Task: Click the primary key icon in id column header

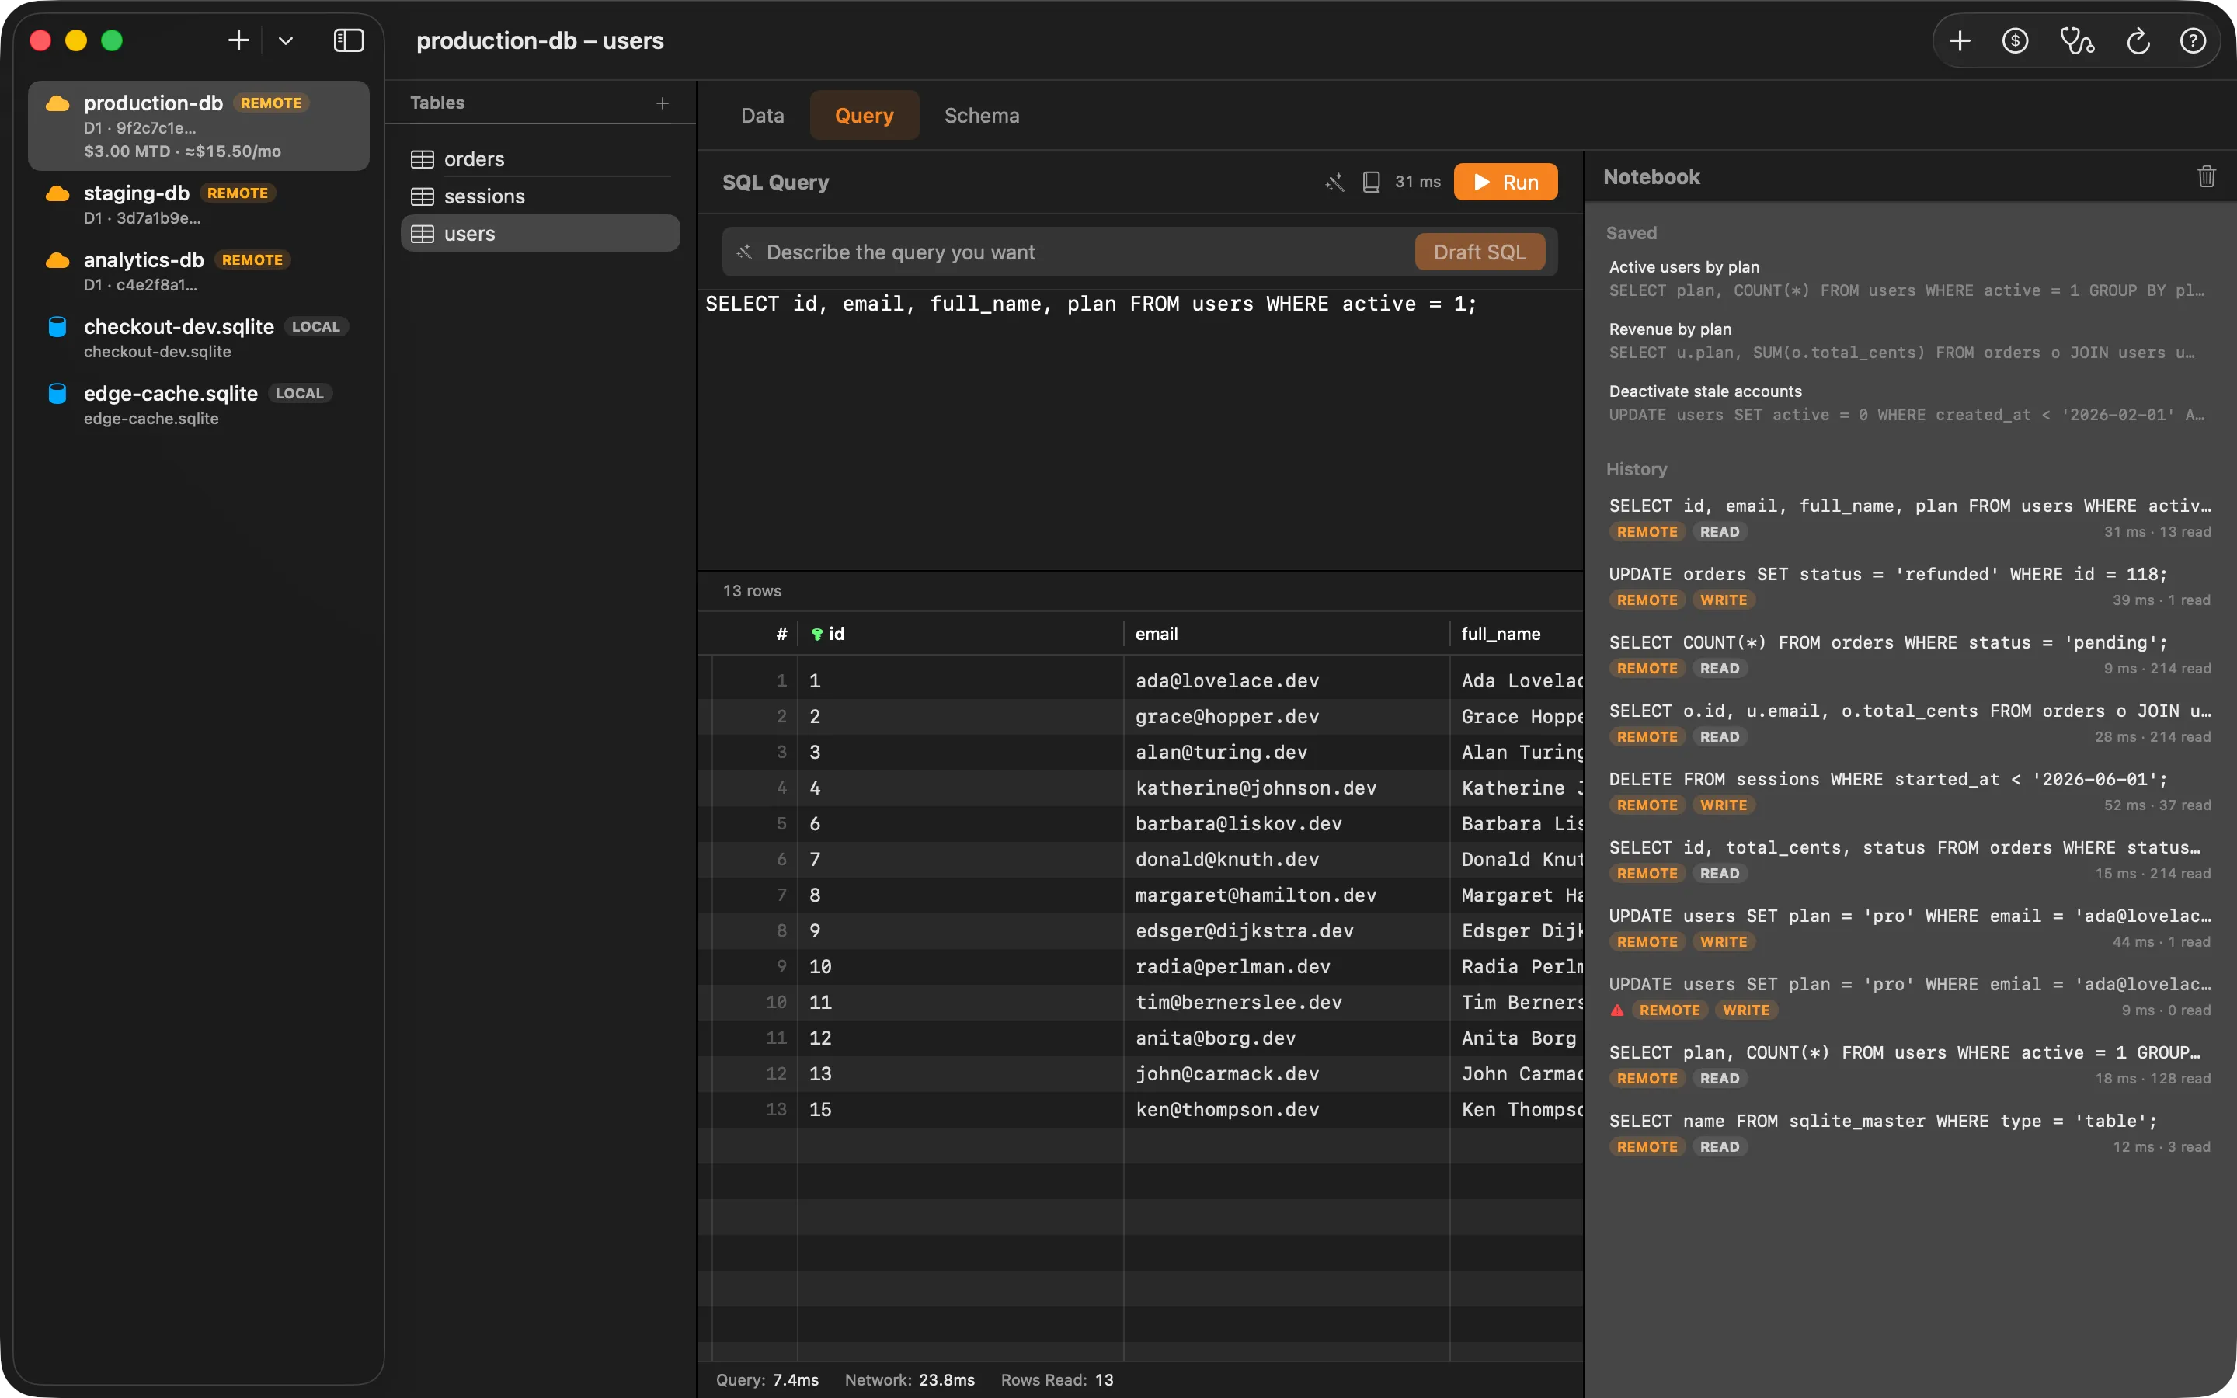Action: [x=816, y=635]
